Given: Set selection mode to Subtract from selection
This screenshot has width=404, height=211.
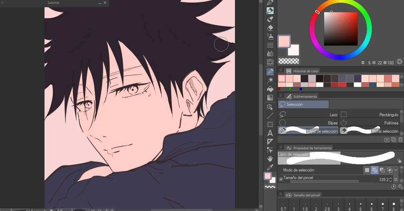Looking at the screenshot, I should 382,170.
